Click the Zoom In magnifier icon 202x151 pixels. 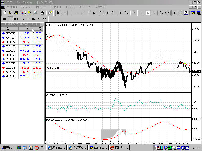[161, 13]
